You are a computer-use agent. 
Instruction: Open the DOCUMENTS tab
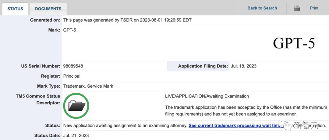pyautogui.click(x=48, y=9)
